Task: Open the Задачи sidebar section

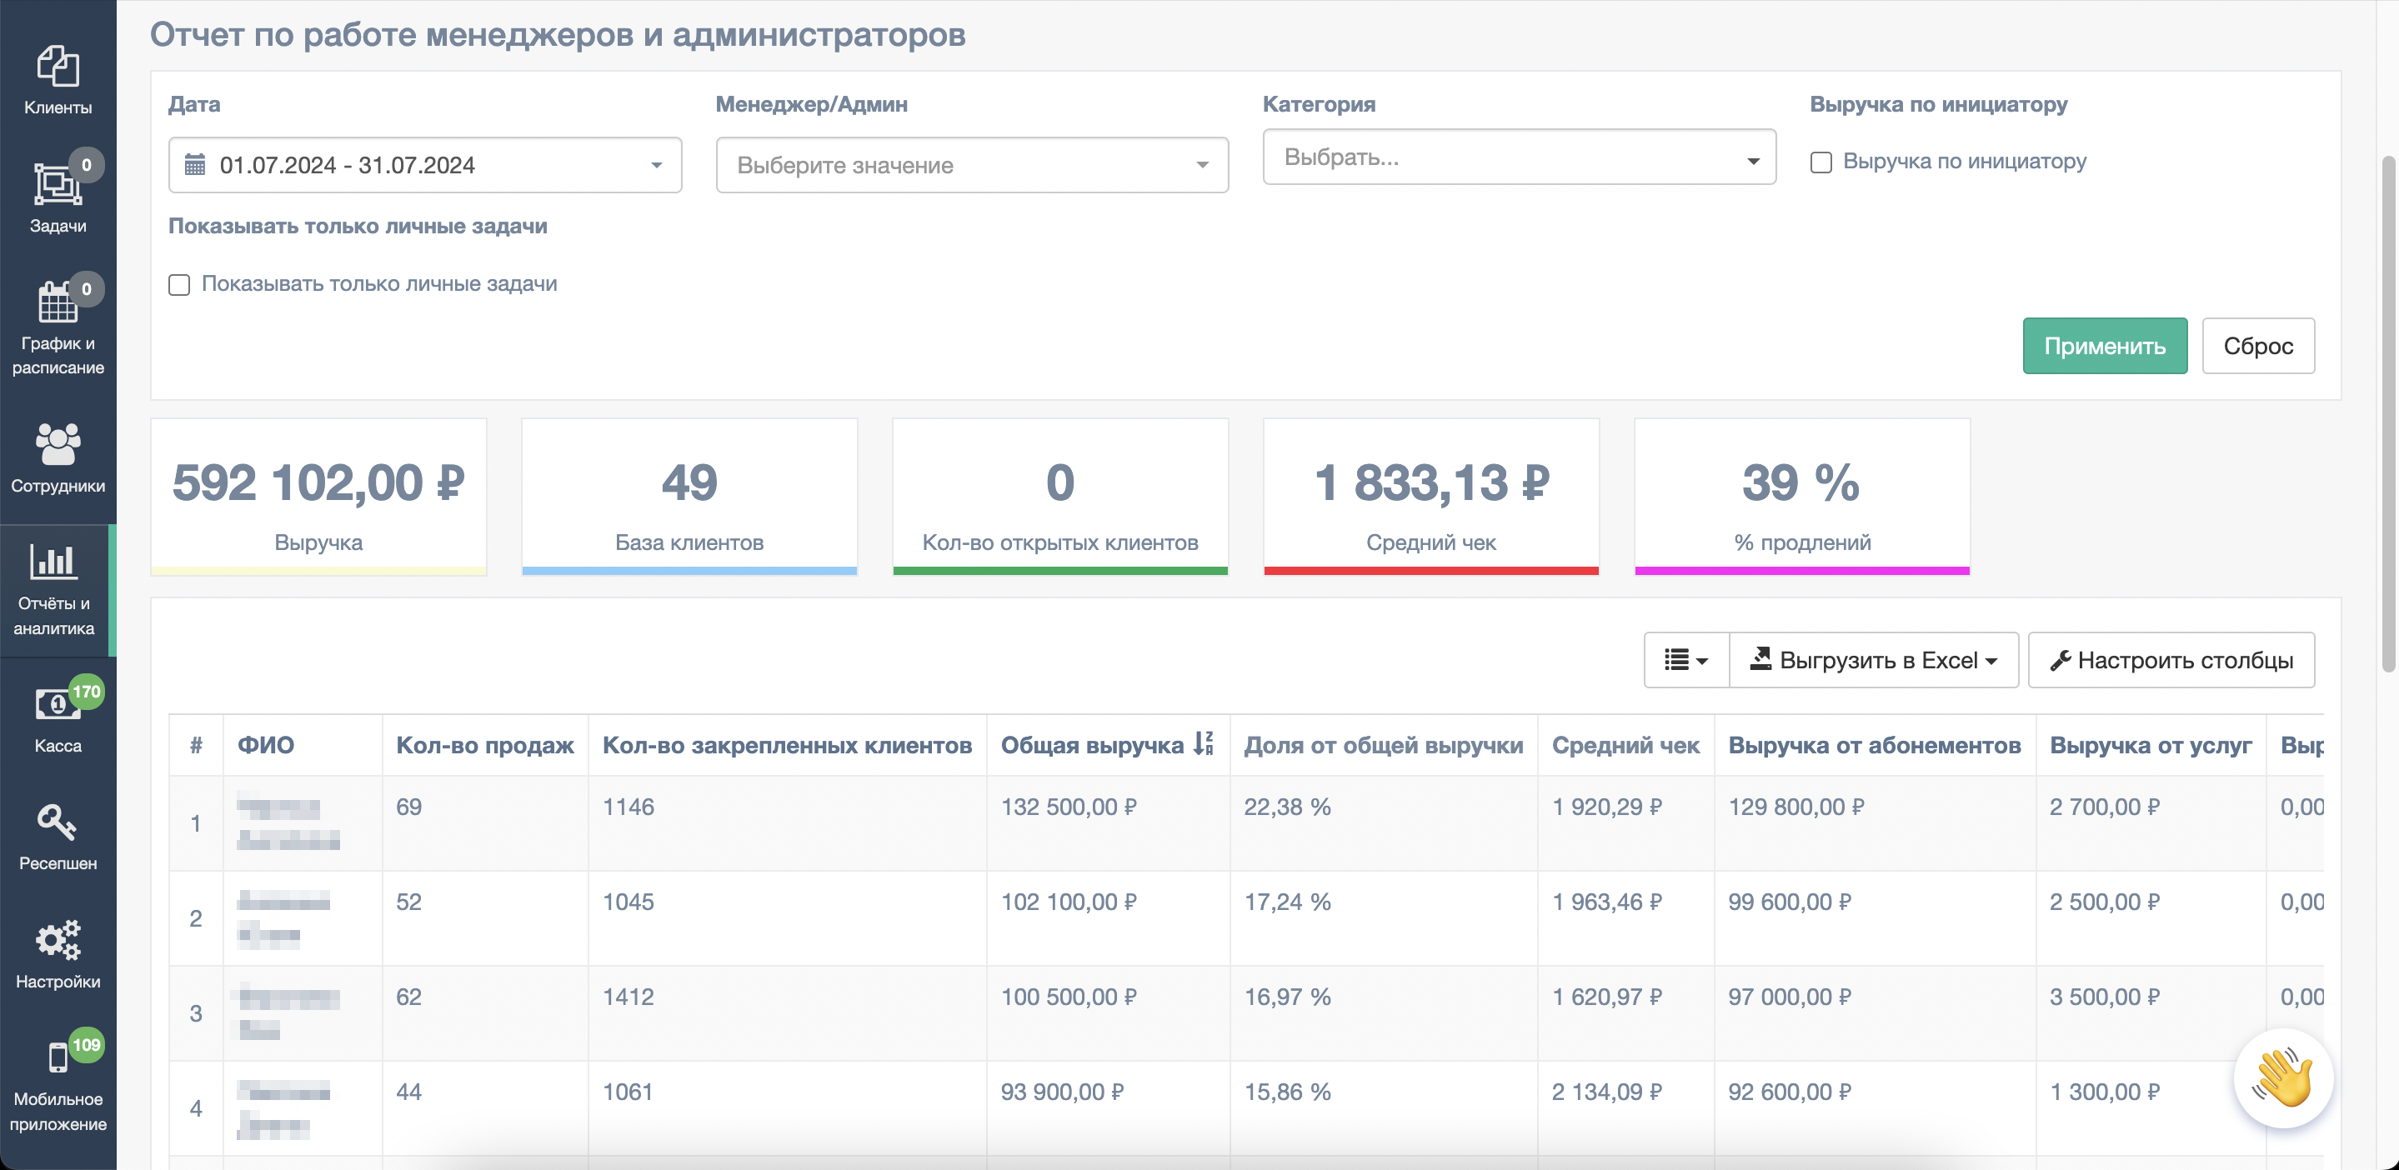Action: point(58,198)
